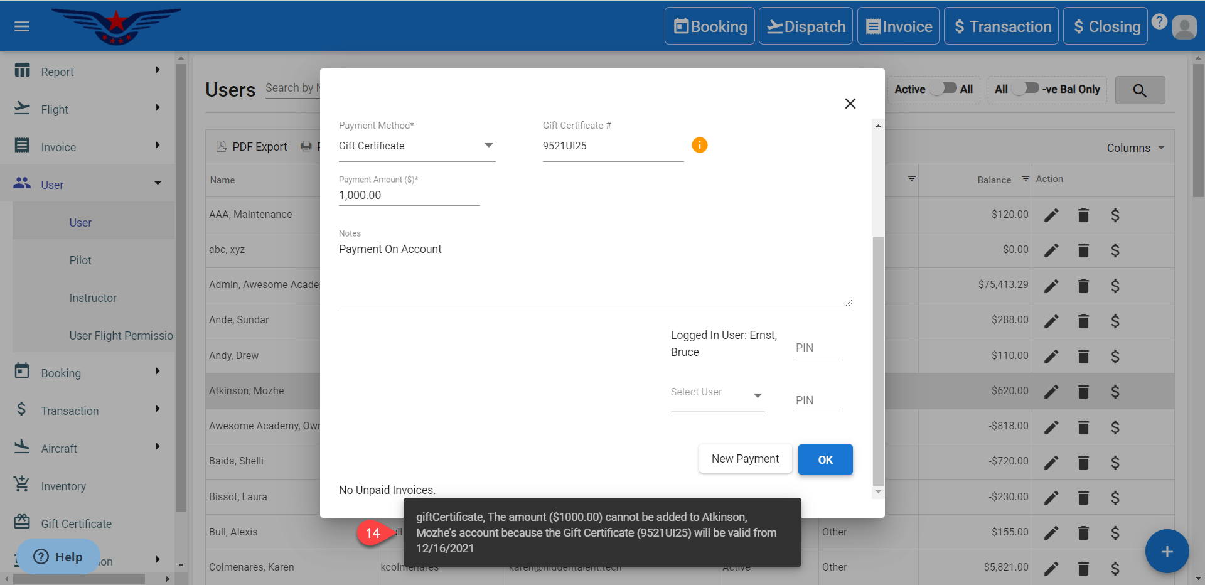The height and width of the screenshot is (585, 1205).
Task: Open Gift Certificate in the sidebar
Action: (76, 523)
